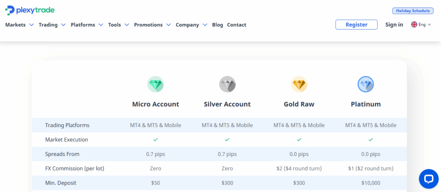Click the Min. Deposit row label

[x=60, y=183]
